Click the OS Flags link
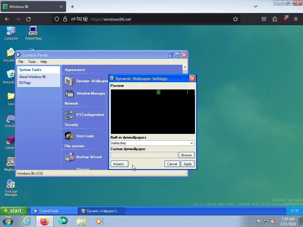Screen dimensions: 303x227 click(x=25, y=83)
